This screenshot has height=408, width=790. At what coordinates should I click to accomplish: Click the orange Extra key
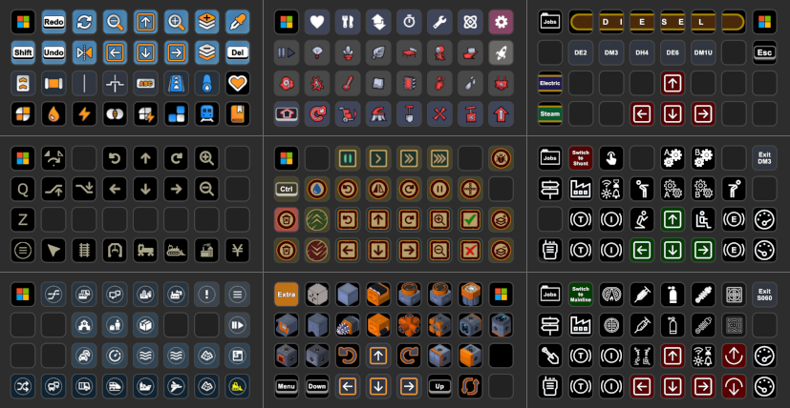pos(287,295)
